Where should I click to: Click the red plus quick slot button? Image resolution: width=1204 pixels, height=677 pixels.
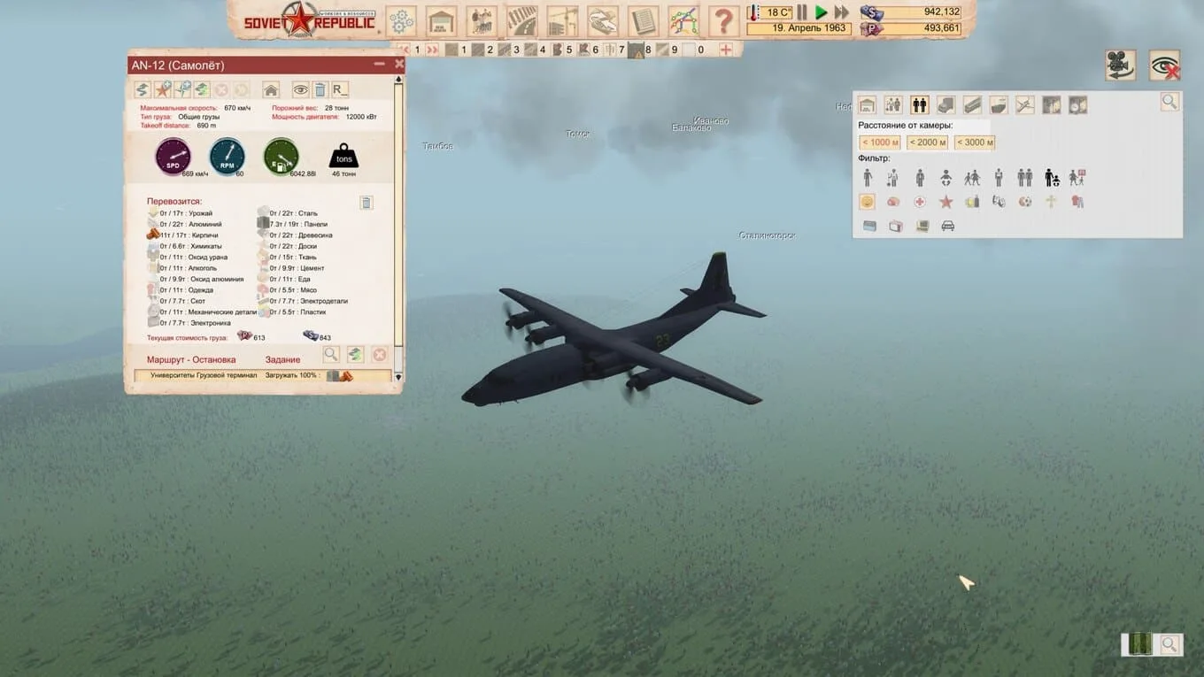[x=726, y=50]
